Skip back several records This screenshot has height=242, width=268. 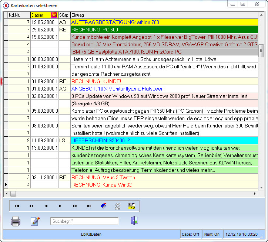[31, 206]
